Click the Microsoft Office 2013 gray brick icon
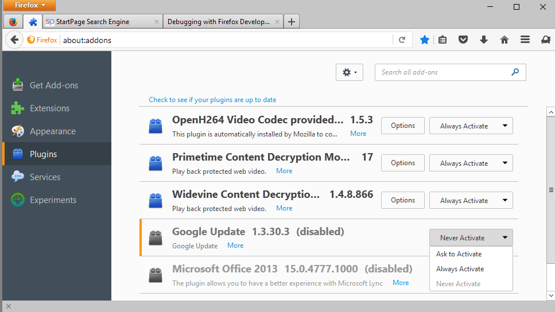This screenshot has height=312, width=555. [156, 275]
